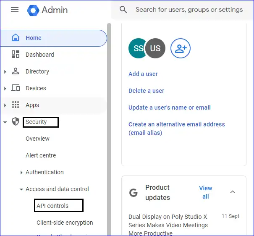
Task: Click the search magnifier icon
Action: coord(123,10)
